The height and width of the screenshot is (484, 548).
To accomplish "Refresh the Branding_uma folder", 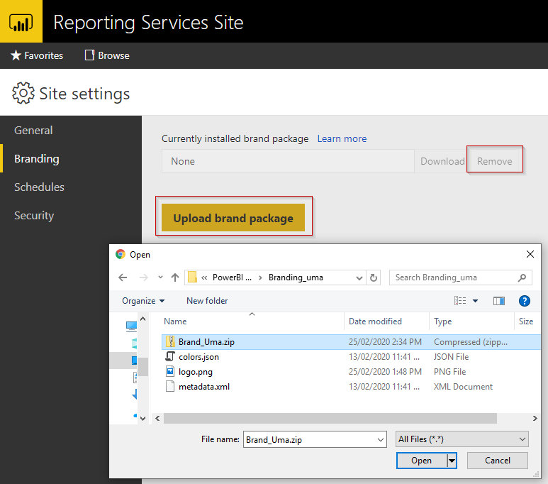I will click(374, 278).
